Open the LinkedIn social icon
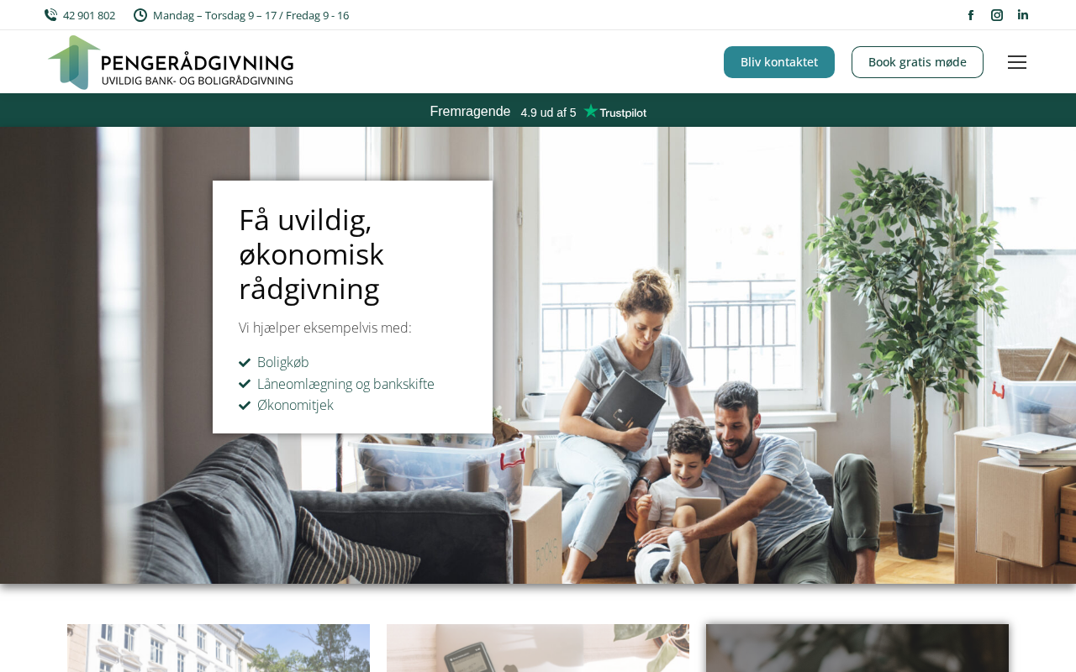This screenshot has width=1076, height=672. [x=1023, y=15]
